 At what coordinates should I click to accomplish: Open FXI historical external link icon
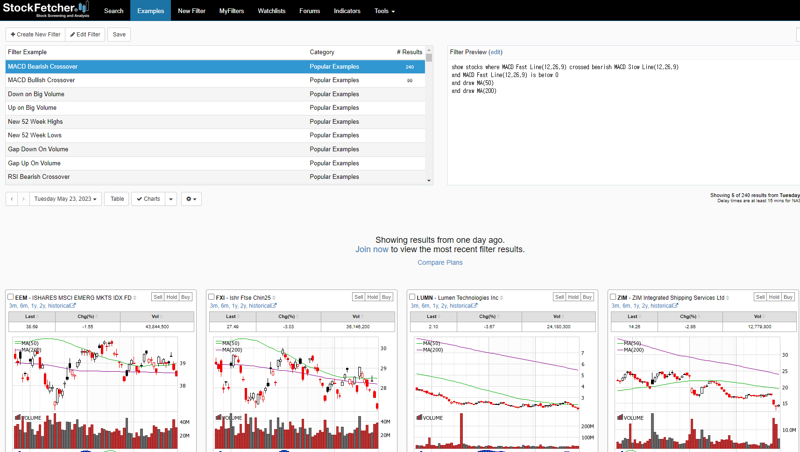274,306
